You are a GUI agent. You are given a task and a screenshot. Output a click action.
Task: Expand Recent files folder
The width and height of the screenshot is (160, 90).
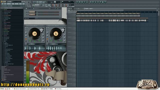tap(6, 31)
